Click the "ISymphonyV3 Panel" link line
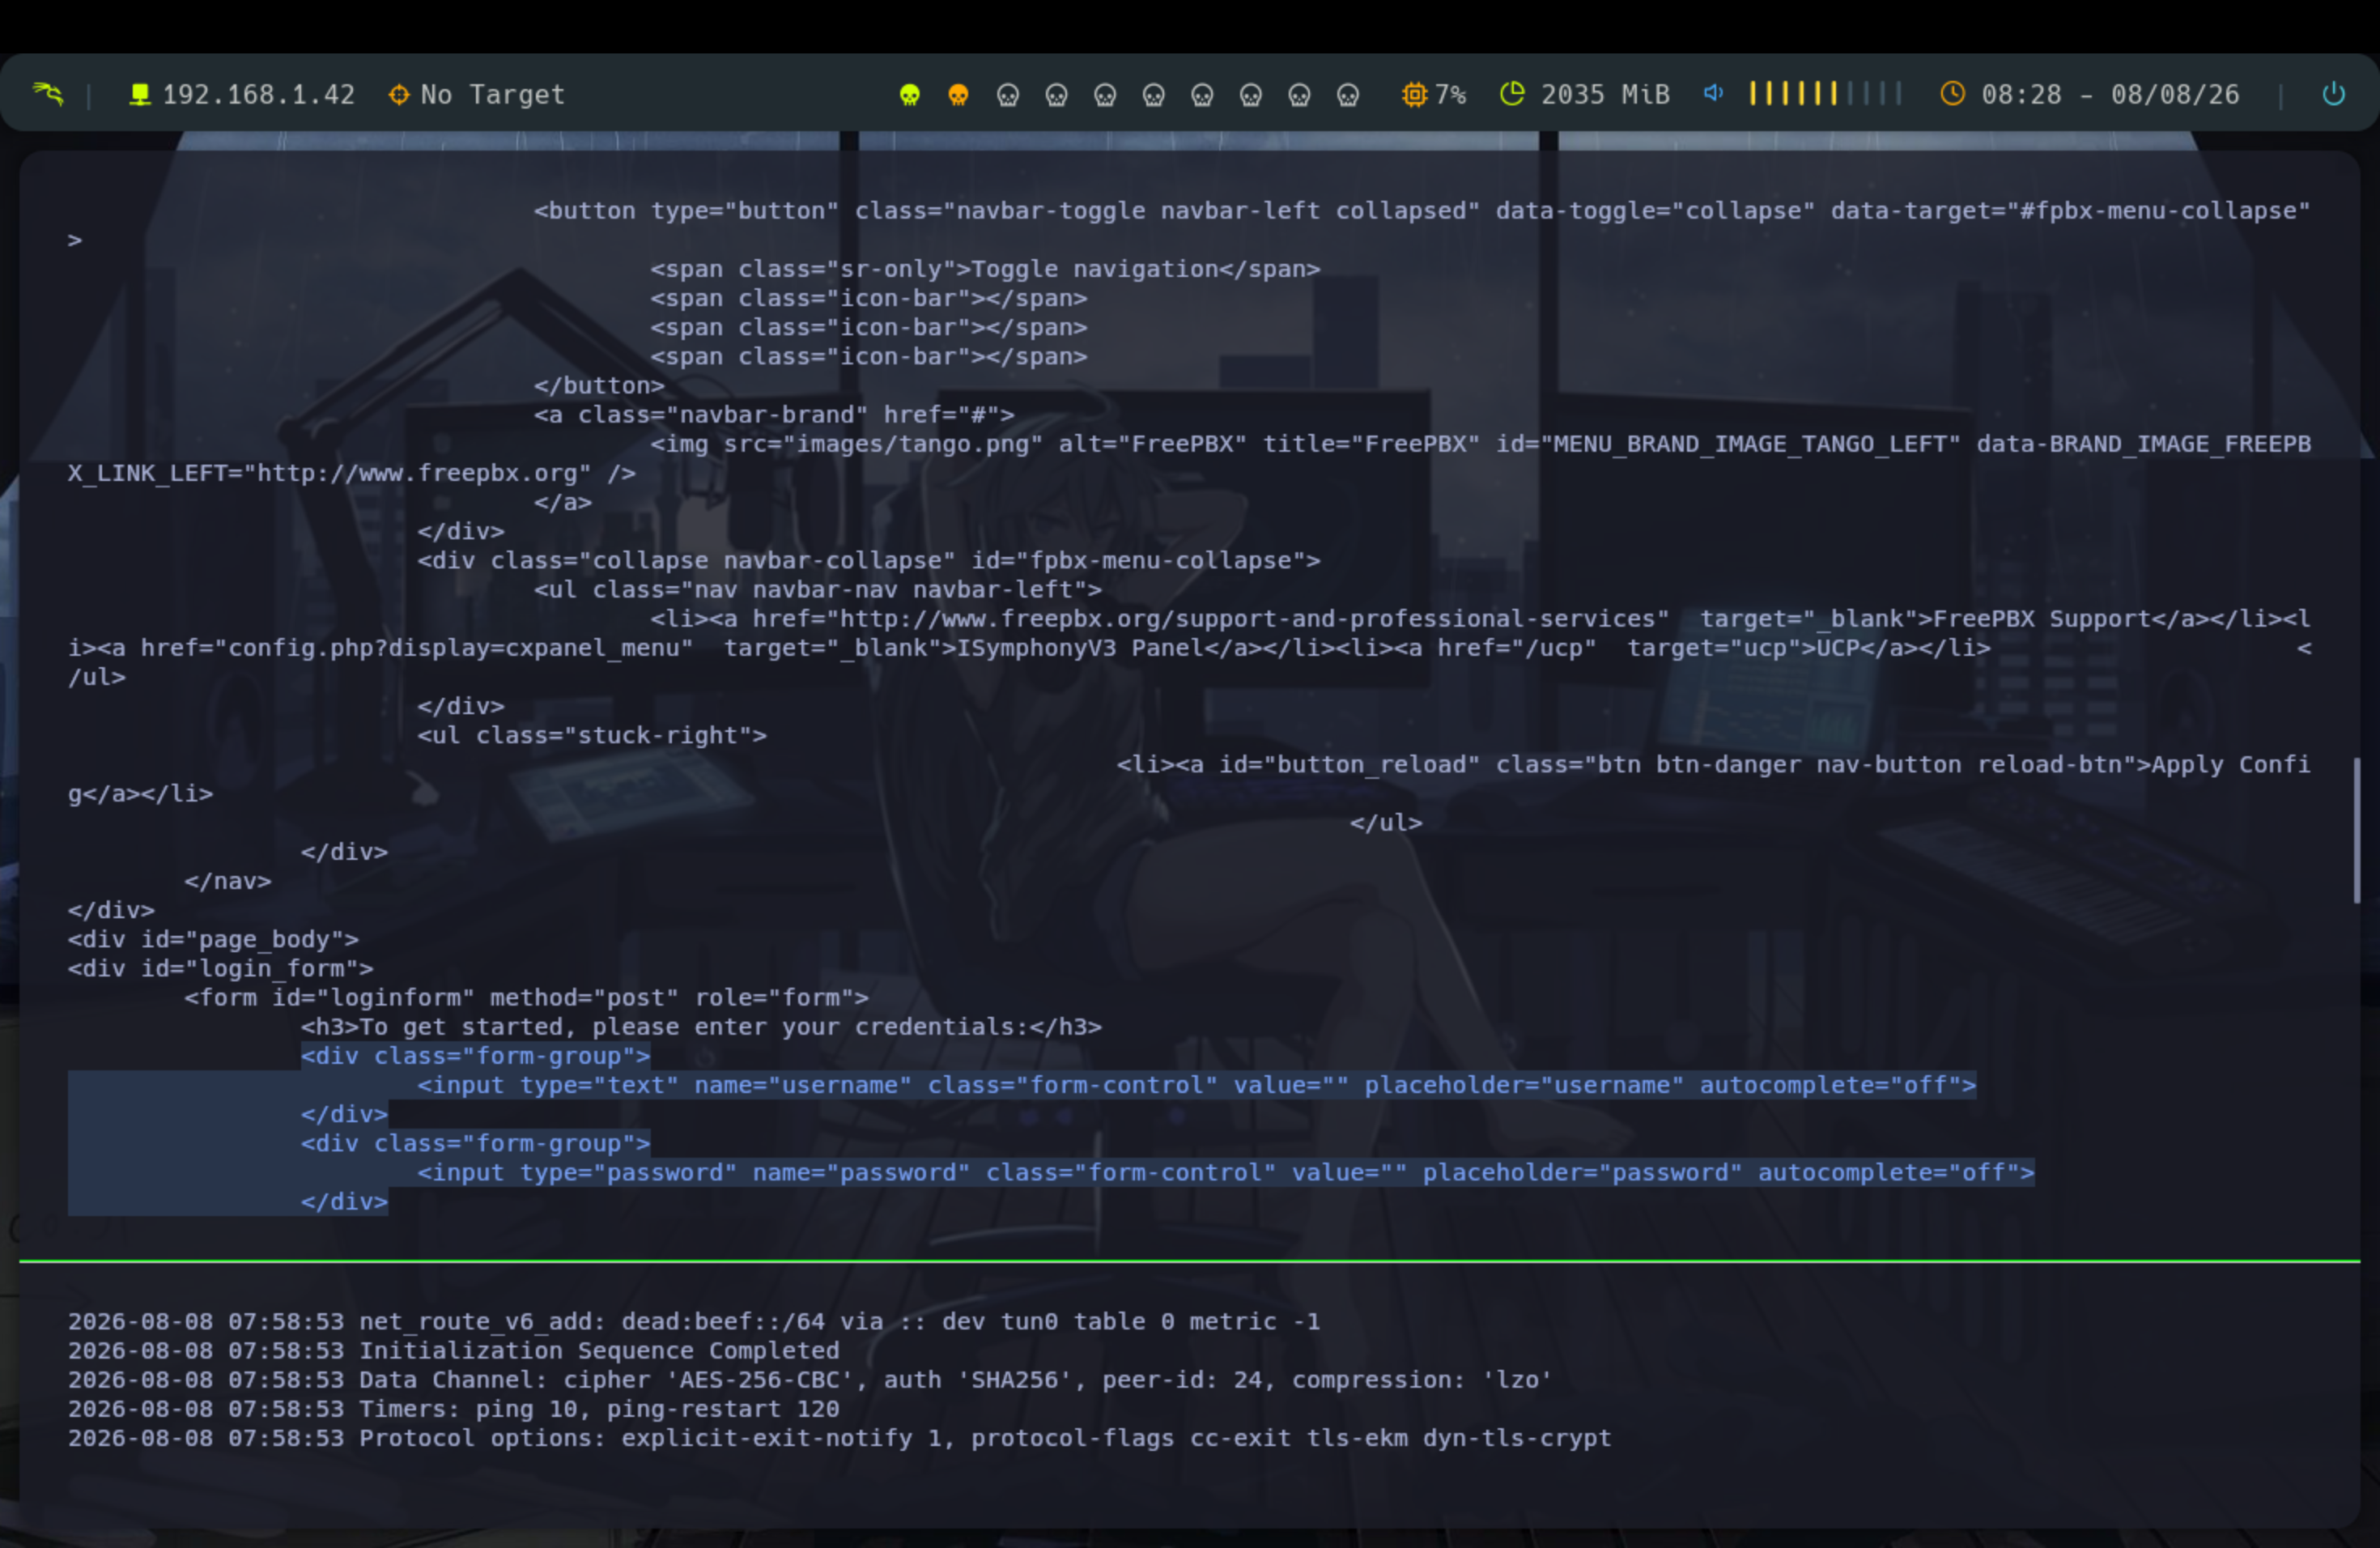Image resolution: width=2380 pixels, height=1548 pixels. (1029, 648)
